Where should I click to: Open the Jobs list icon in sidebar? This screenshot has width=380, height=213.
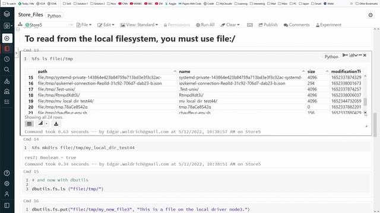pyautogui.click(x=7, y=102)
